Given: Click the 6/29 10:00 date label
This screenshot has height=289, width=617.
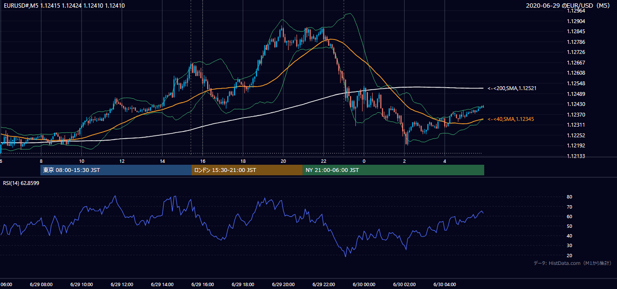Looking at the screenshot, I should (x=82, y=284).
